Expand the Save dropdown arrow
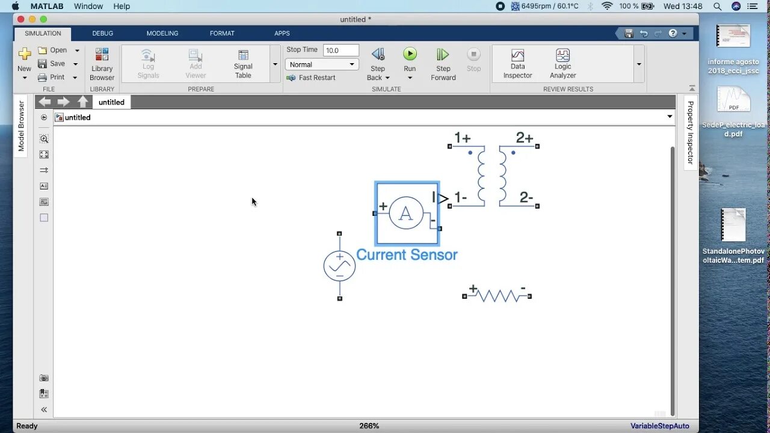Image resolution: width=770 pixels, height=433 pixels. (75, 64)
